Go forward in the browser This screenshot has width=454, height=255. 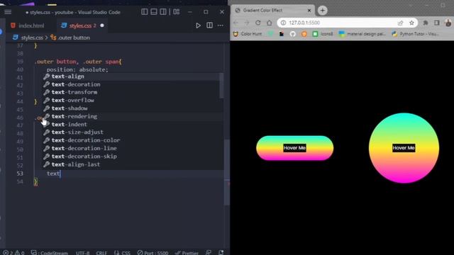point(247,23)
